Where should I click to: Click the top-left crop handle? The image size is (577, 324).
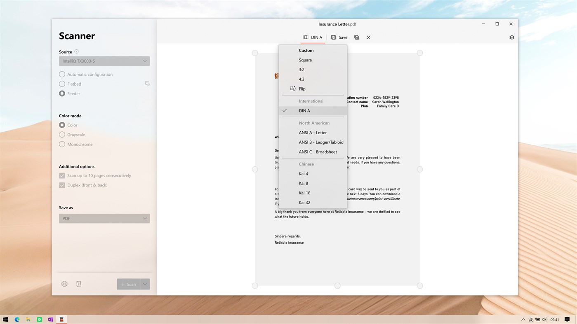point(255,53)
